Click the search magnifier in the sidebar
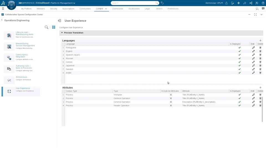Viewport: 266px width, 149px height. coord(46,27)
